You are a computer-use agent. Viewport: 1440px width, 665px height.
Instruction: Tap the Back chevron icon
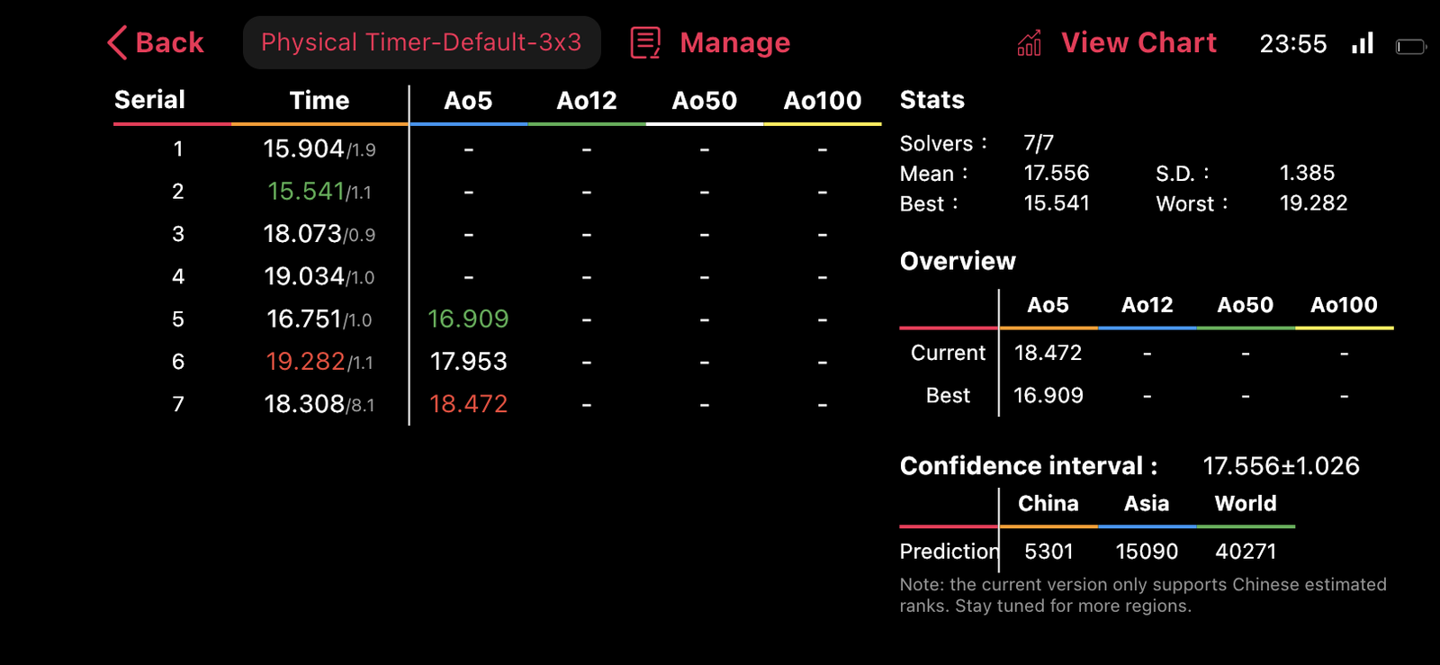(117, 42)
